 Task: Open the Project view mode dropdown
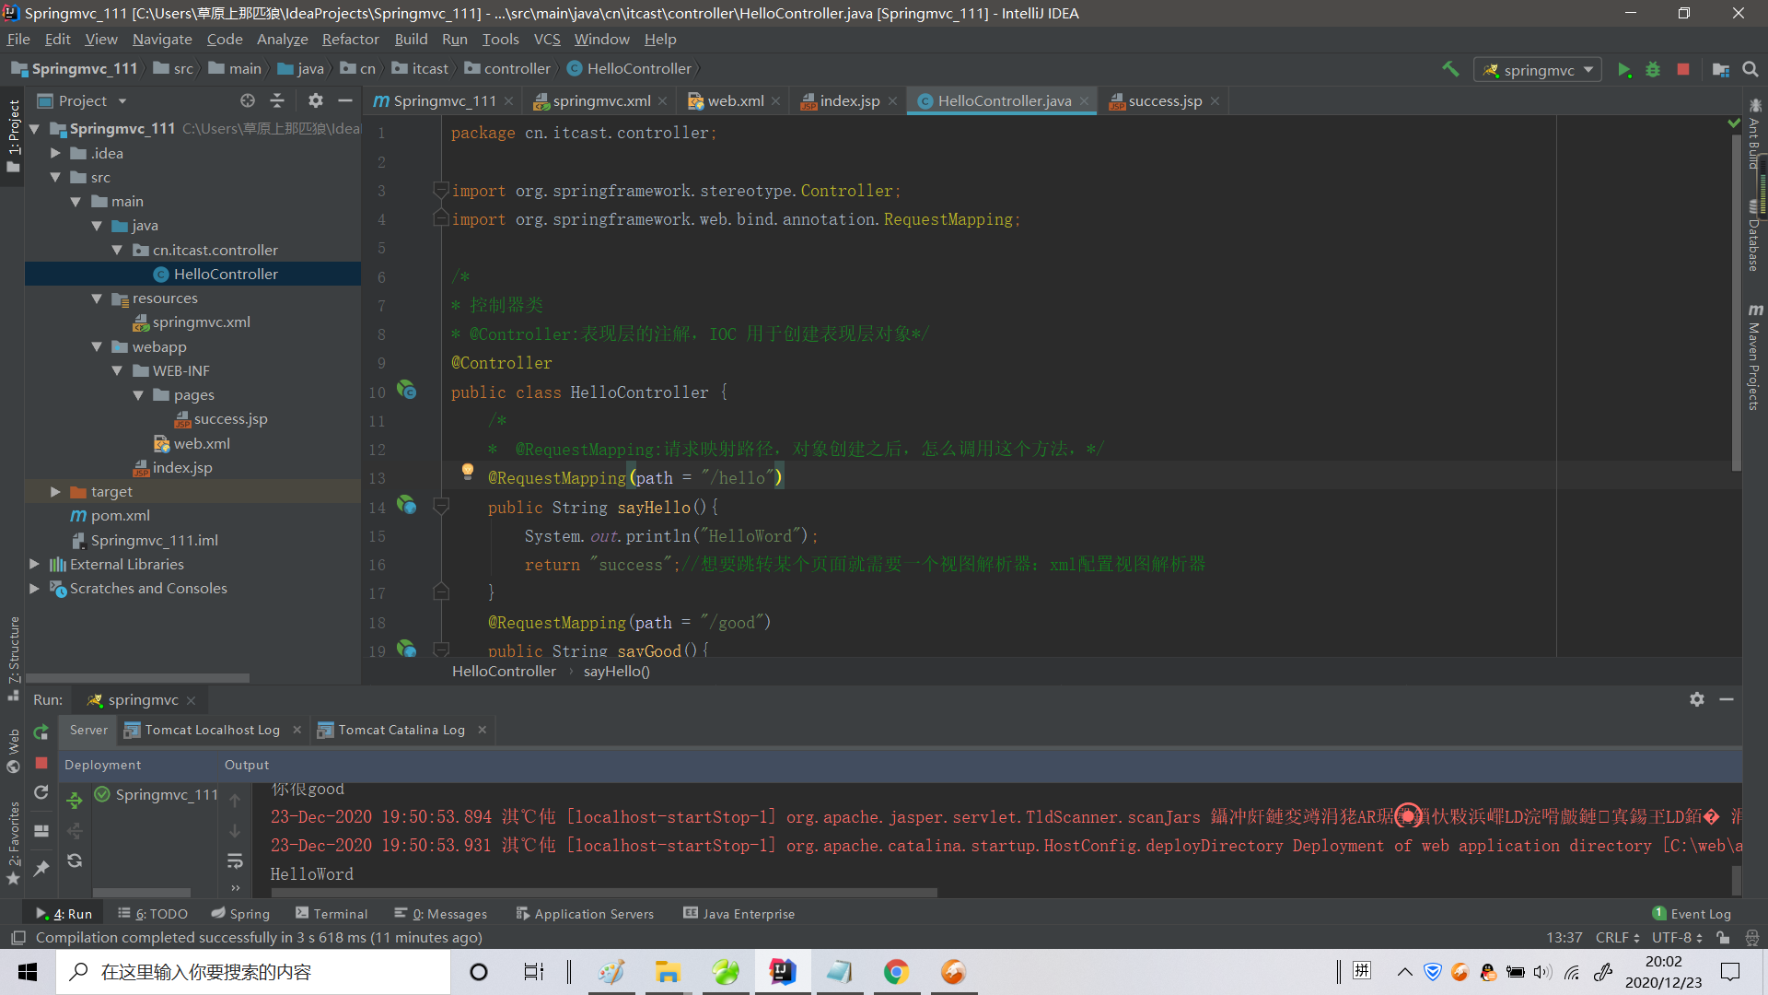(x=122, y=101)
